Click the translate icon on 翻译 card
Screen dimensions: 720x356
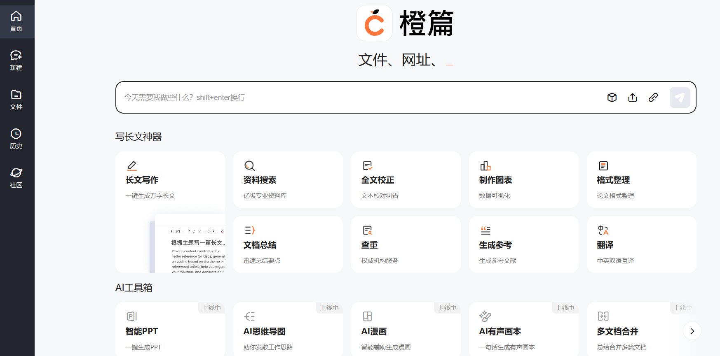click(x=603, y=230)
